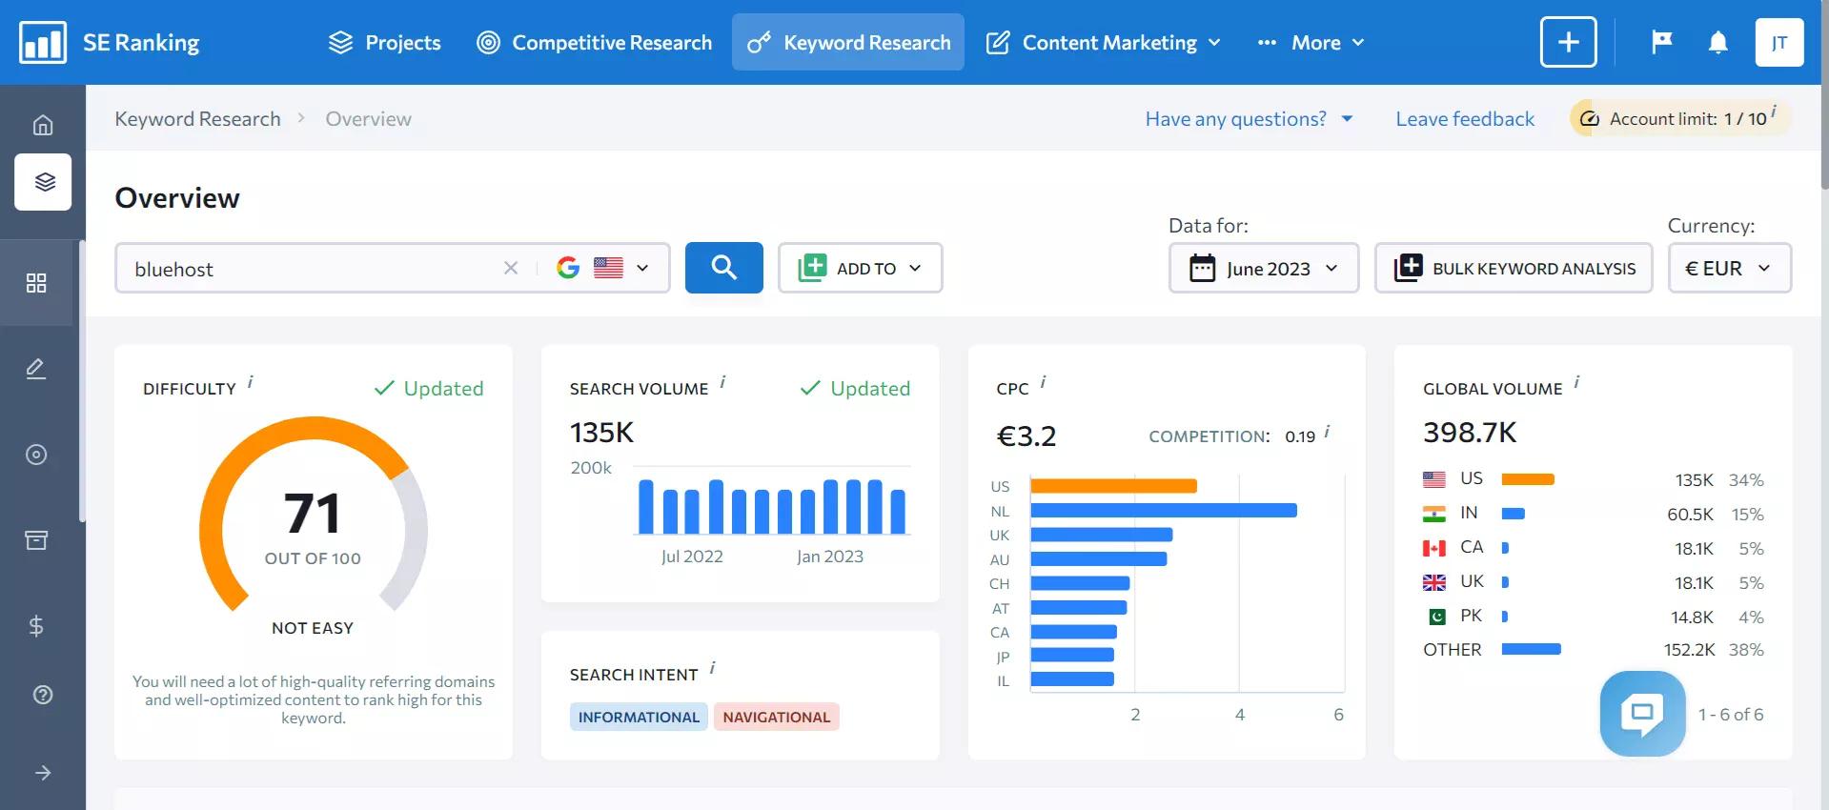Click the 135K search volume value

601,433
